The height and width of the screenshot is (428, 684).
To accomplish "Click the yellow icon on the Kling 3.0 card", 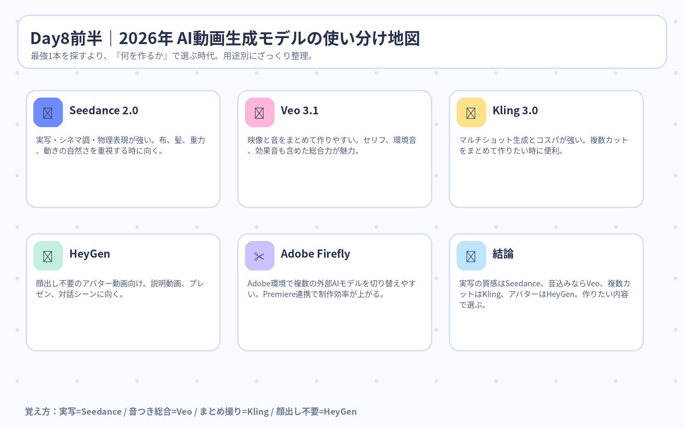I will [x=471, y=113].
